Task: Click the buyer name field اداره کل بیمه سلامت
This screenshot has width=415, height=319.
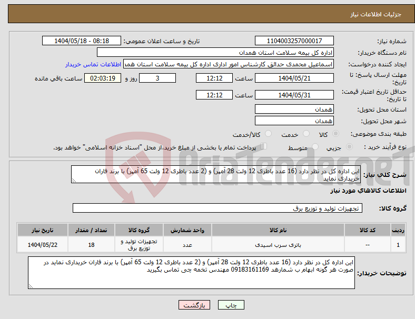Action: (x=215, y=52)
